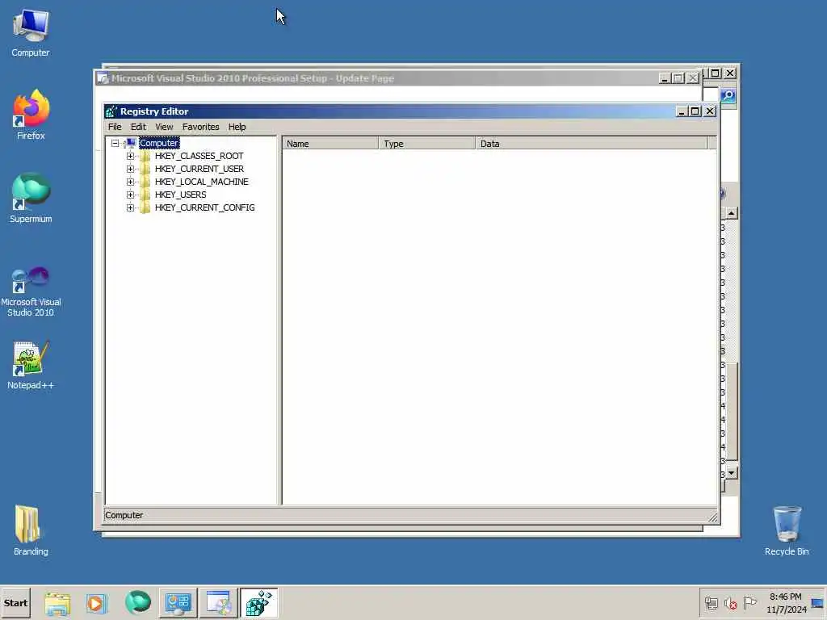Switch to Visual Studio setup taskbar button
This screenshot has width=827, height=620.
click(218, 603)
